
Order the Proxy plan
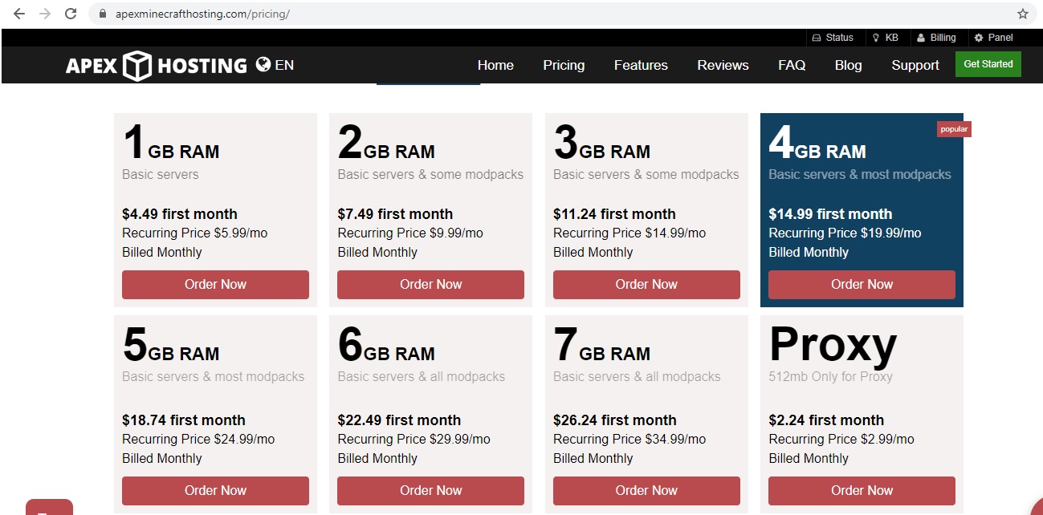(x=862, y=491)
